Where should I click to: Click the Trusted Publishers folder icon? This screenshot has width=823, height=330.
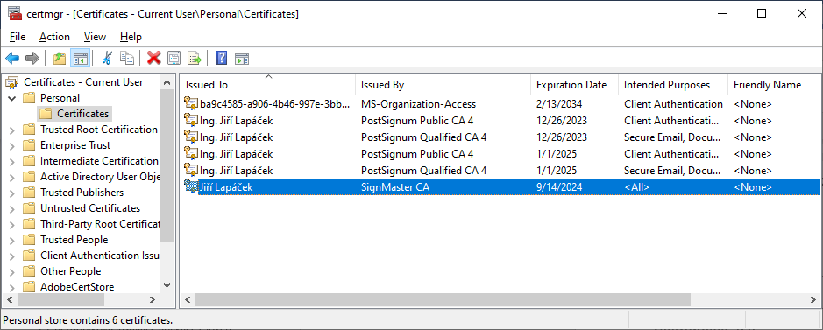[30, 193]
